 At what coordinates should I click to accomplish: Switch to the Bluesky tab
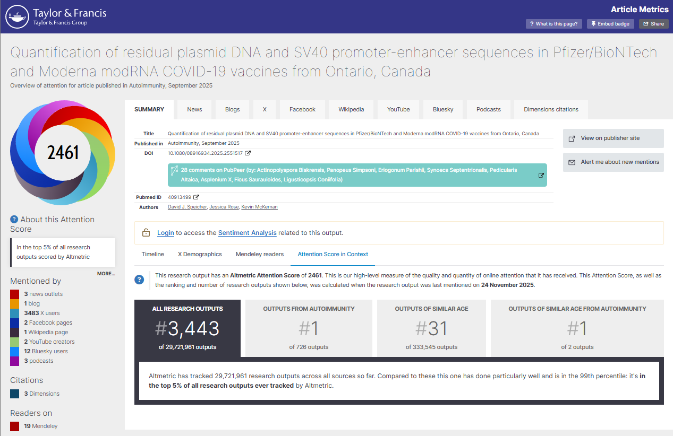443,109
